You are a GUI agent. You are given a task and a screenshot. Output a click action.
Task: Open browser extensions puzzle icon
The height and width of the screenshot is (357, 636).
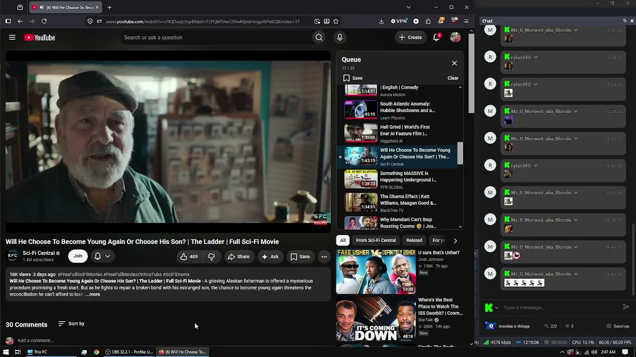click(x=429, y=21)
